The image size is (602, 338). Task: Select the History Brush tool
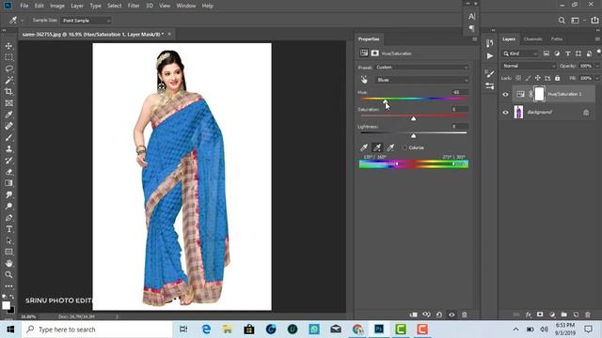click(x=8, y=161)
